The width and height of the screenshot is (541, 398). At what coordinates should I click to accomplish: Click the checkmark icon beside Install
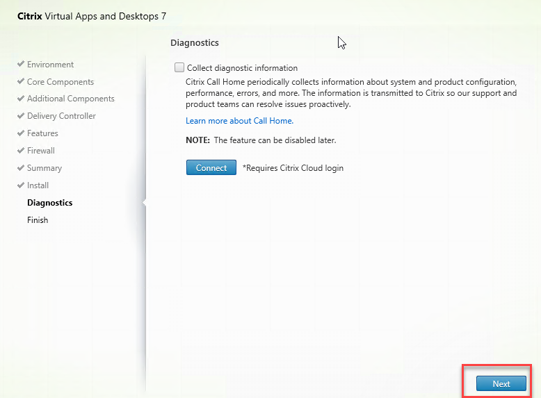pos(21,185)
